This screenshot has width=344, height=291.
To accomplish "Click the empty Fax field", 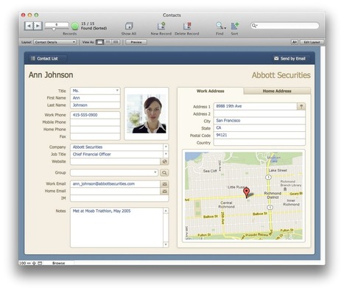I will pos(95,136).
